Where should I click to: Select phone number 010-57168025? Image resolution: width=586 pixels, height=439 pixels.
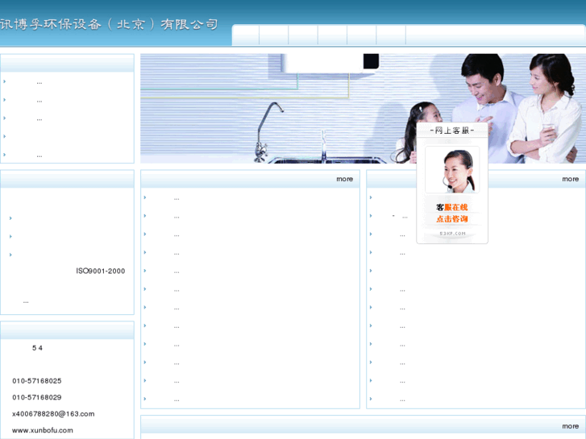(37, 381)
